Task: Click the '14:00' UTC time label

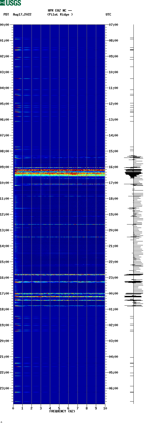Action: [x=113, y=135]
